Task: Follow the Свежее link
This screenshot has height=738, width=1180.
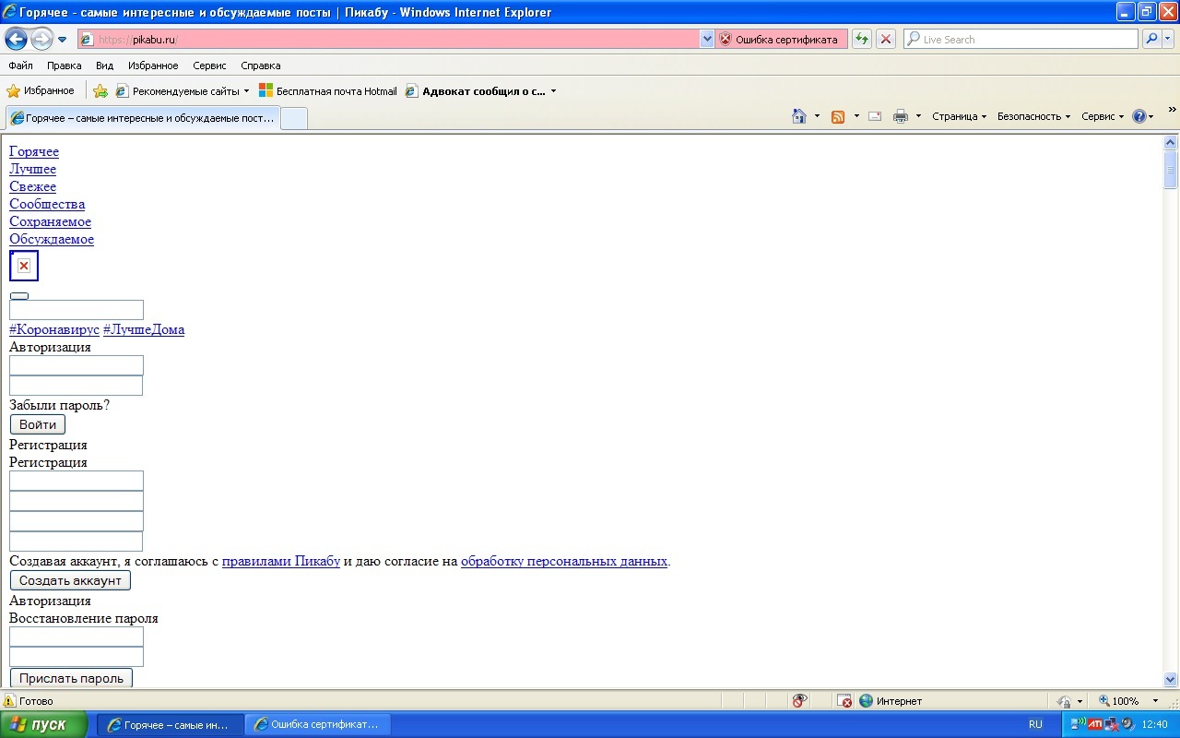Action: click(33, 186)
